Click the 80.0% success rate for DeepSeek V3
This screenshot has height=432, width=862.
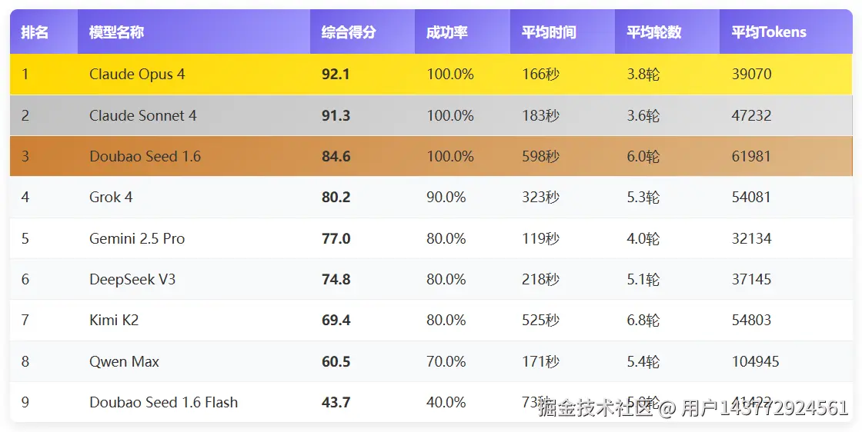446,279
